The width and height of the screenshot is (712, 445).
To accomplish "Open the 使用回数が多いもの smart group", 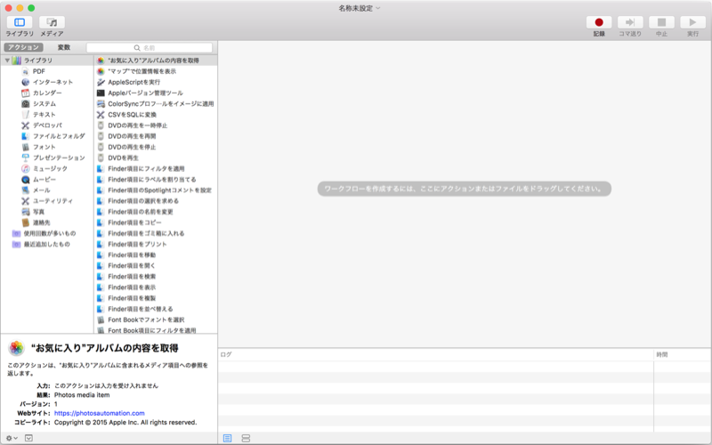I will coord(48,233).
